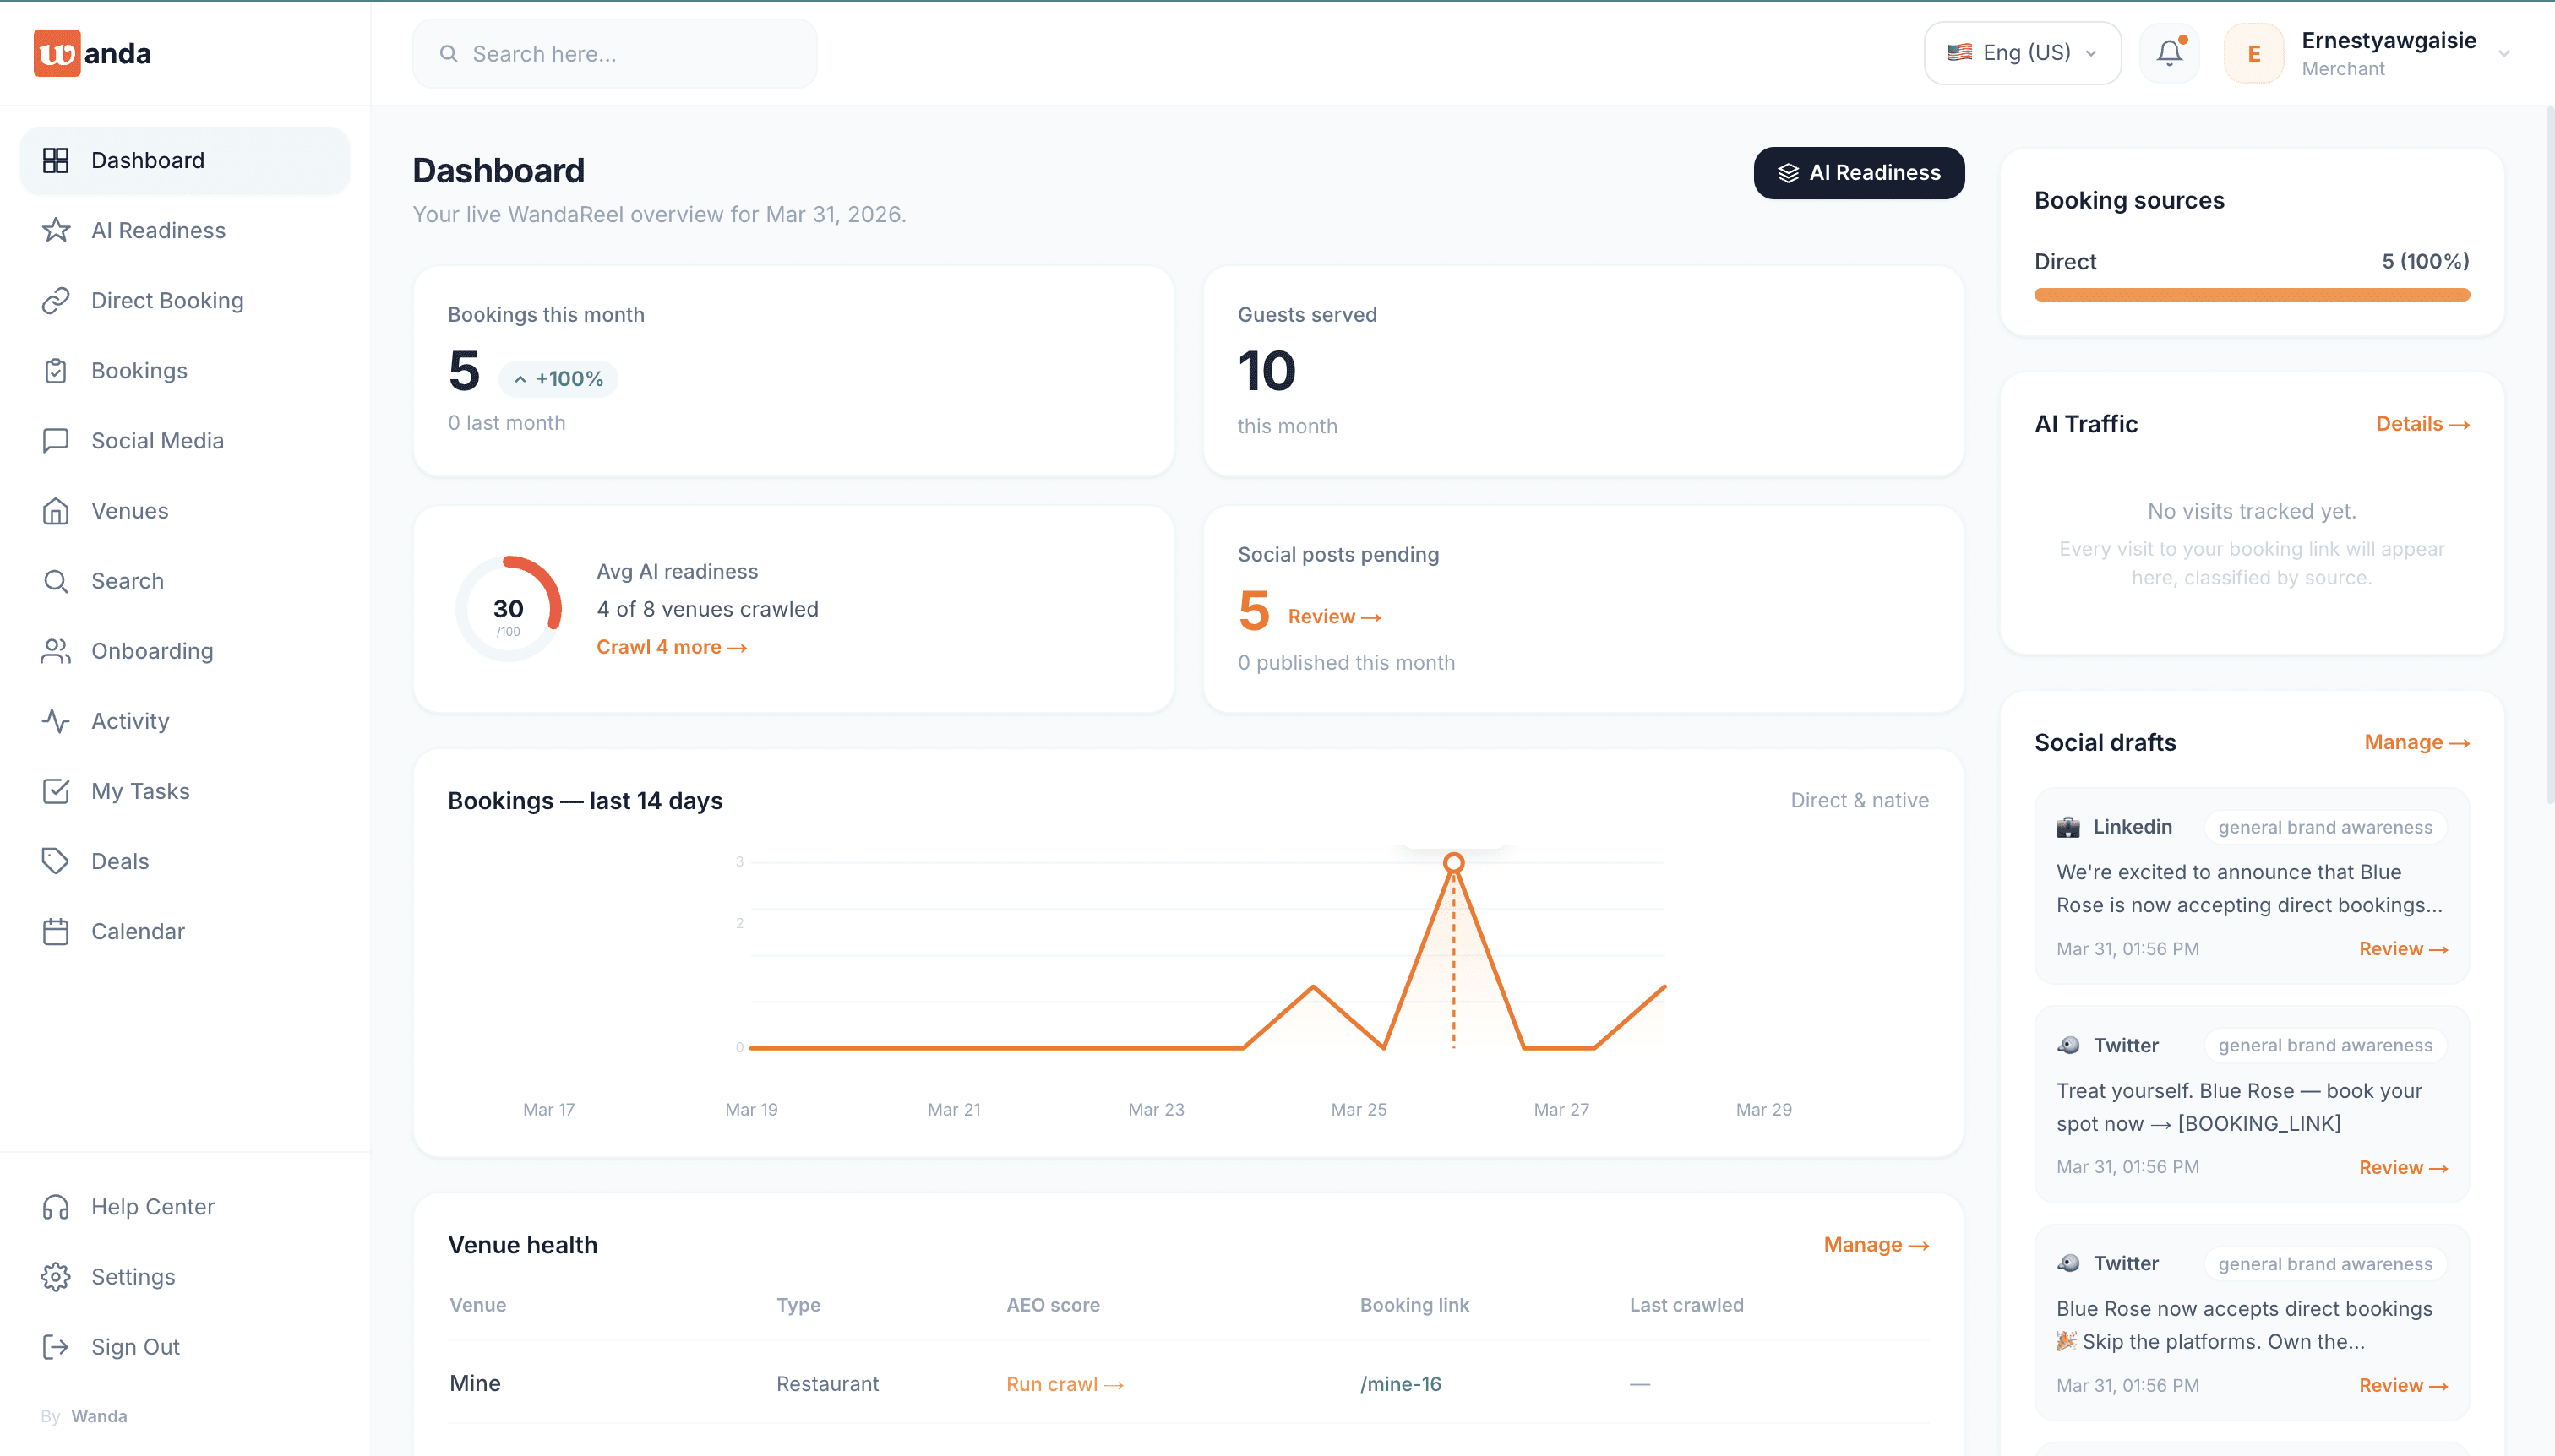Click the Direct Booking link icon
The height and width of the screenshot is (1456, 2555).
point(56,300)
